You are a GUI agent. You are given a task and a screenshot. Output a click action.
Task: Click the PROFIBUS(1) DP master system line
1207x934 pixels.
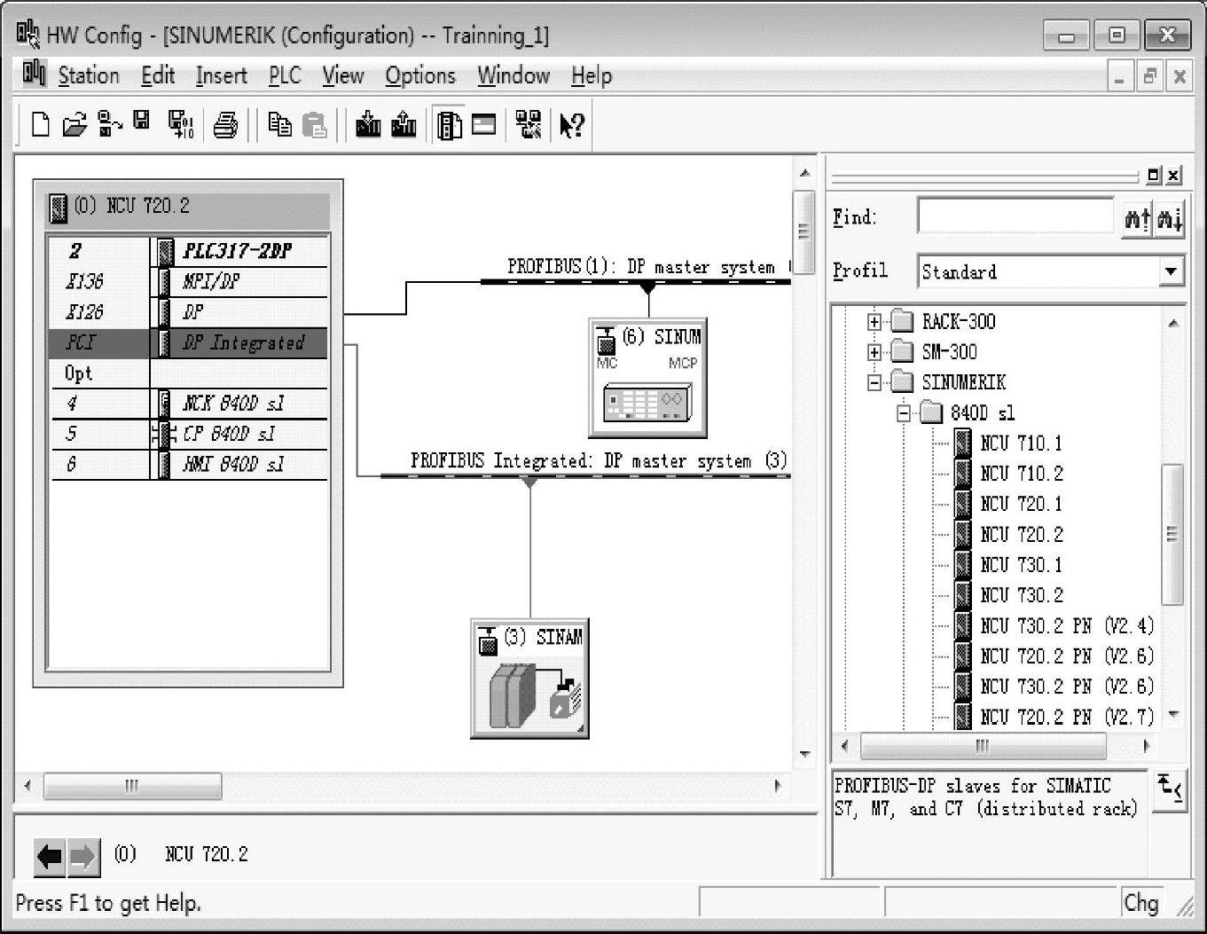pos(635,282)
